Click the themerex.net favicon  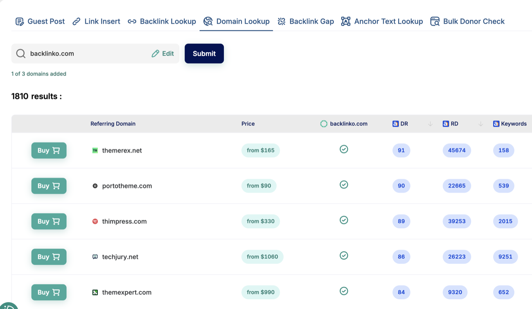(95, 150)
